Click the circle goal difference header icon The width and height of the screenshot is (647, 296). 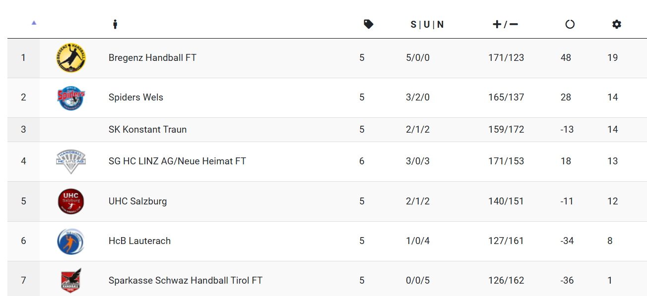570,24
